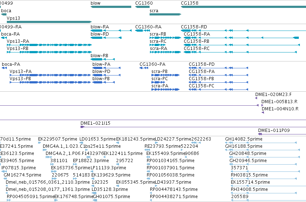The width and height of the screenshot is (306, 202).
Task: Open the DME1-004N10.R clone label
Action: 280,109
